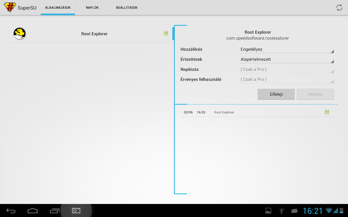
Task: Tap the USB connection status icon
Action: [281, 211]
